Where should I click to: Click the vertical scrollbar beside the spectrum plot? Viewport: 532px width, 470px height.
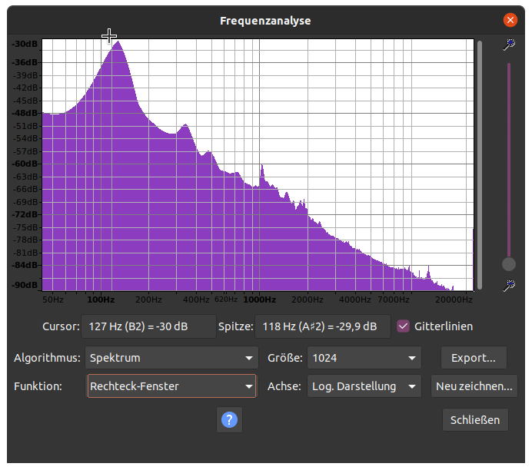(480, 164)
